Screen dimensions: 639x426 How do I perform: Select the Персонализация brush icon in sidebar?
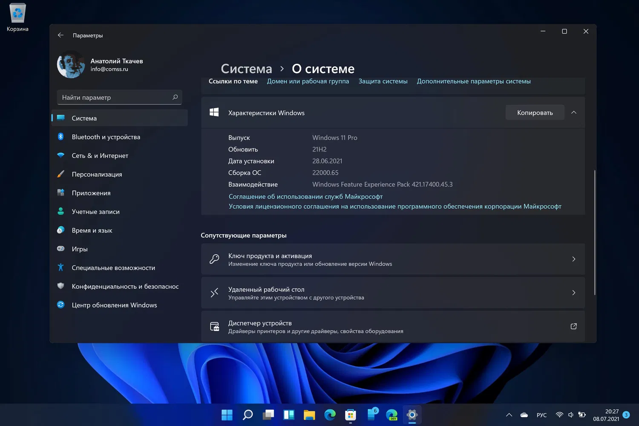61,174
